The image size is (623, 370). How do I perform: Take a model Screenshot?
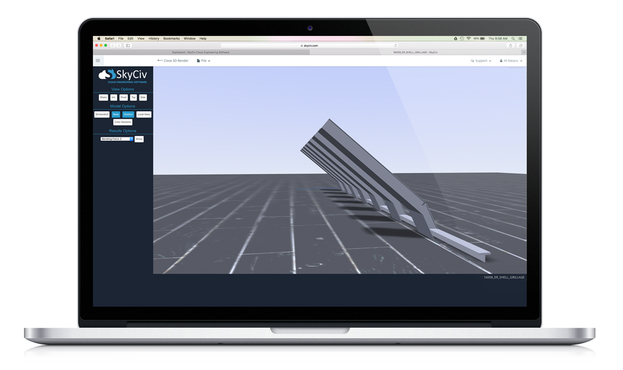pyautogui.click(x=102, y=114)
